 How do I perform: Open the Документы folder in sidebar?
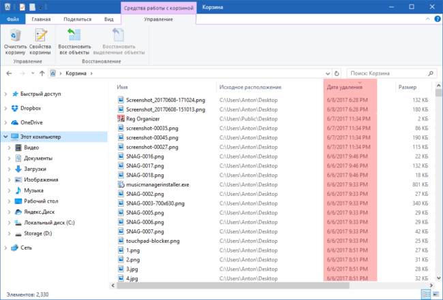click(38, 159)
